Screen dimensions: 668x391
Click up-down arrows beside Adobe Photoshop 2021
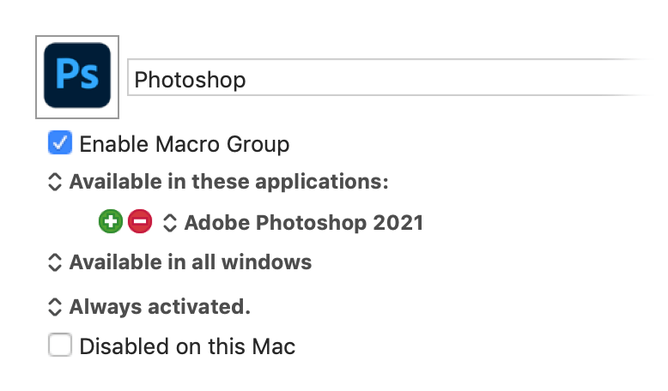[x=169, y=223]
